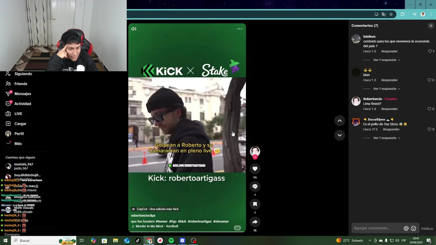Like the video with the heart button
Screen dimensions: 436x245
tap(255, 169)
